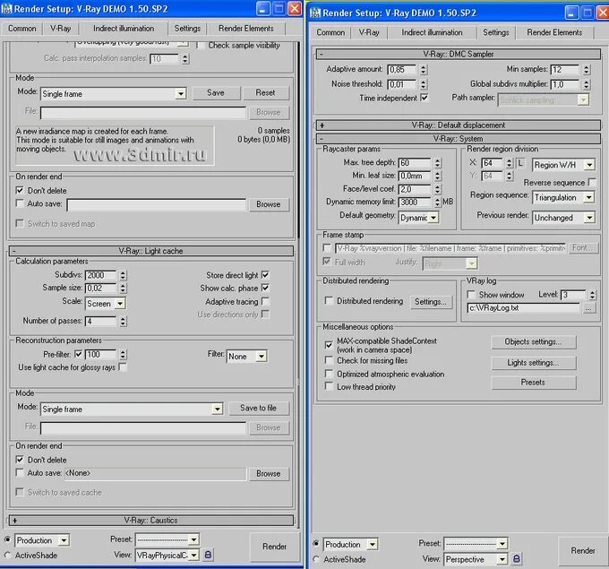Screen dimensions: 609x569
Task: Click Save to file button
Action: pyautogui.click(x=258, y=408)
